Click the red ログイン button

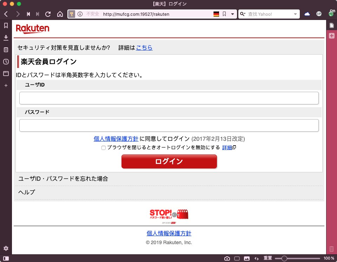169,161
